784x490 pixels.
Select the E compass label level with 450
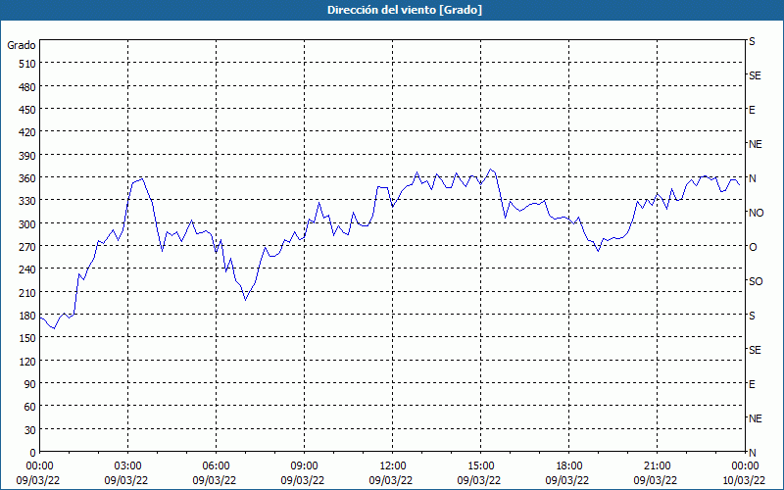752,110
